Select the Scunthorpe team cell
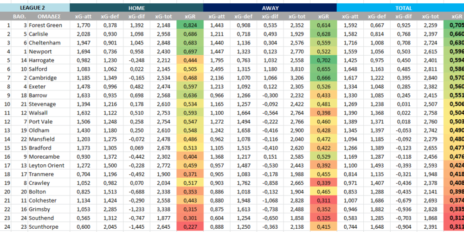 coord(44,227)
